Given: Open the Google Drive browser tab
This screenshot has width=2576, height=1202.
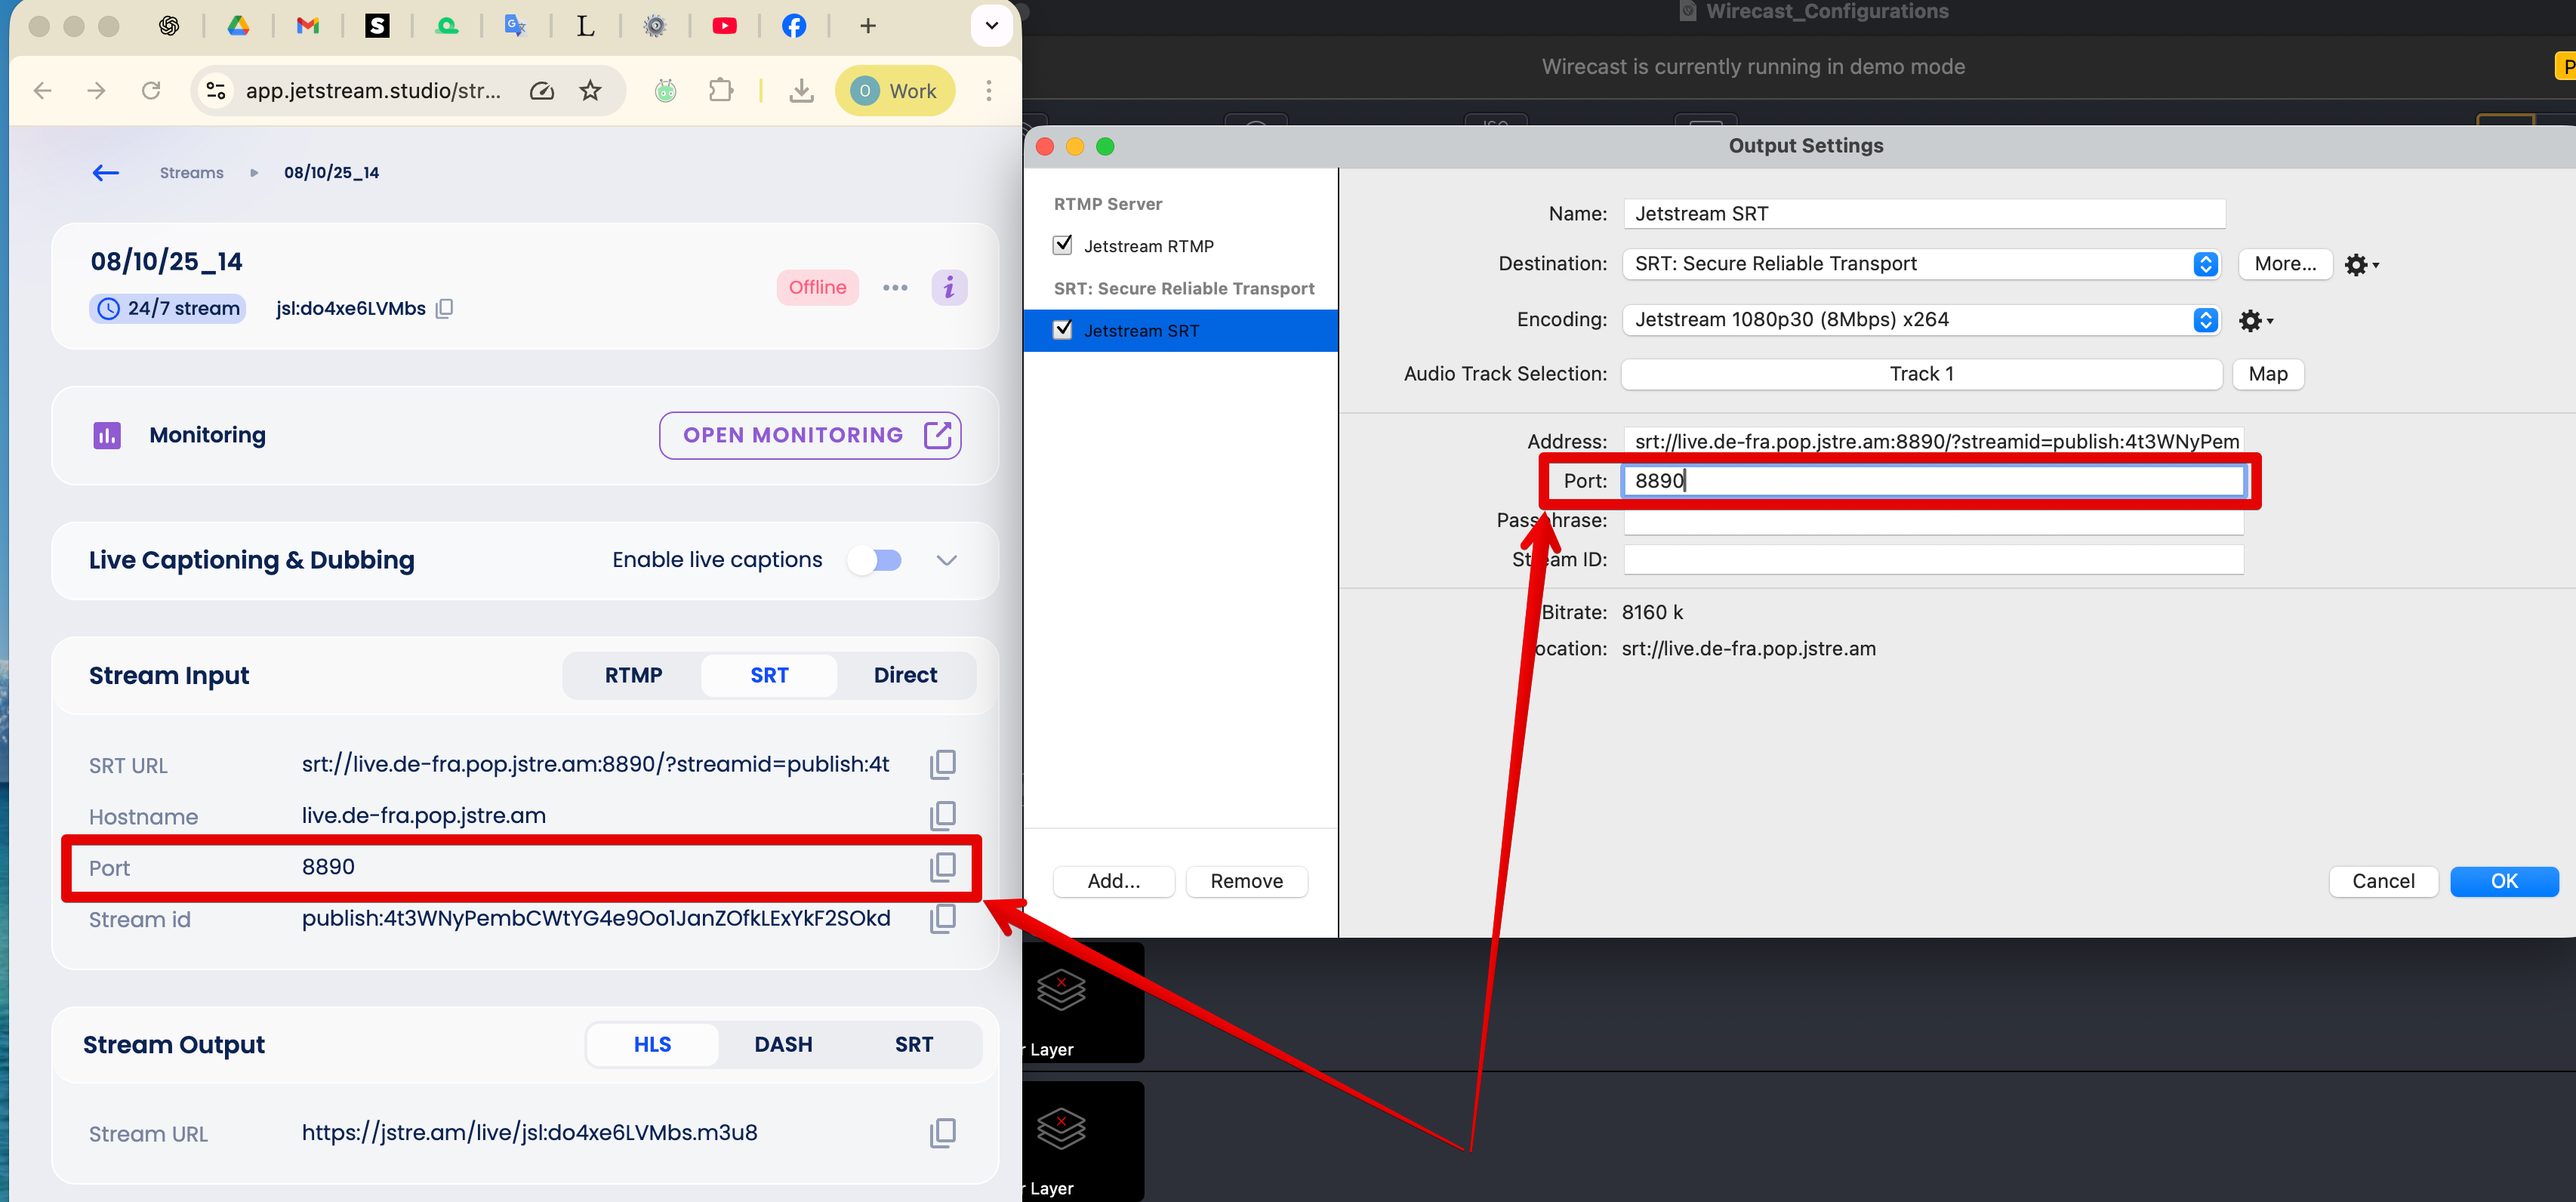Looking at the screenshot, I should (x=238, y=26).
